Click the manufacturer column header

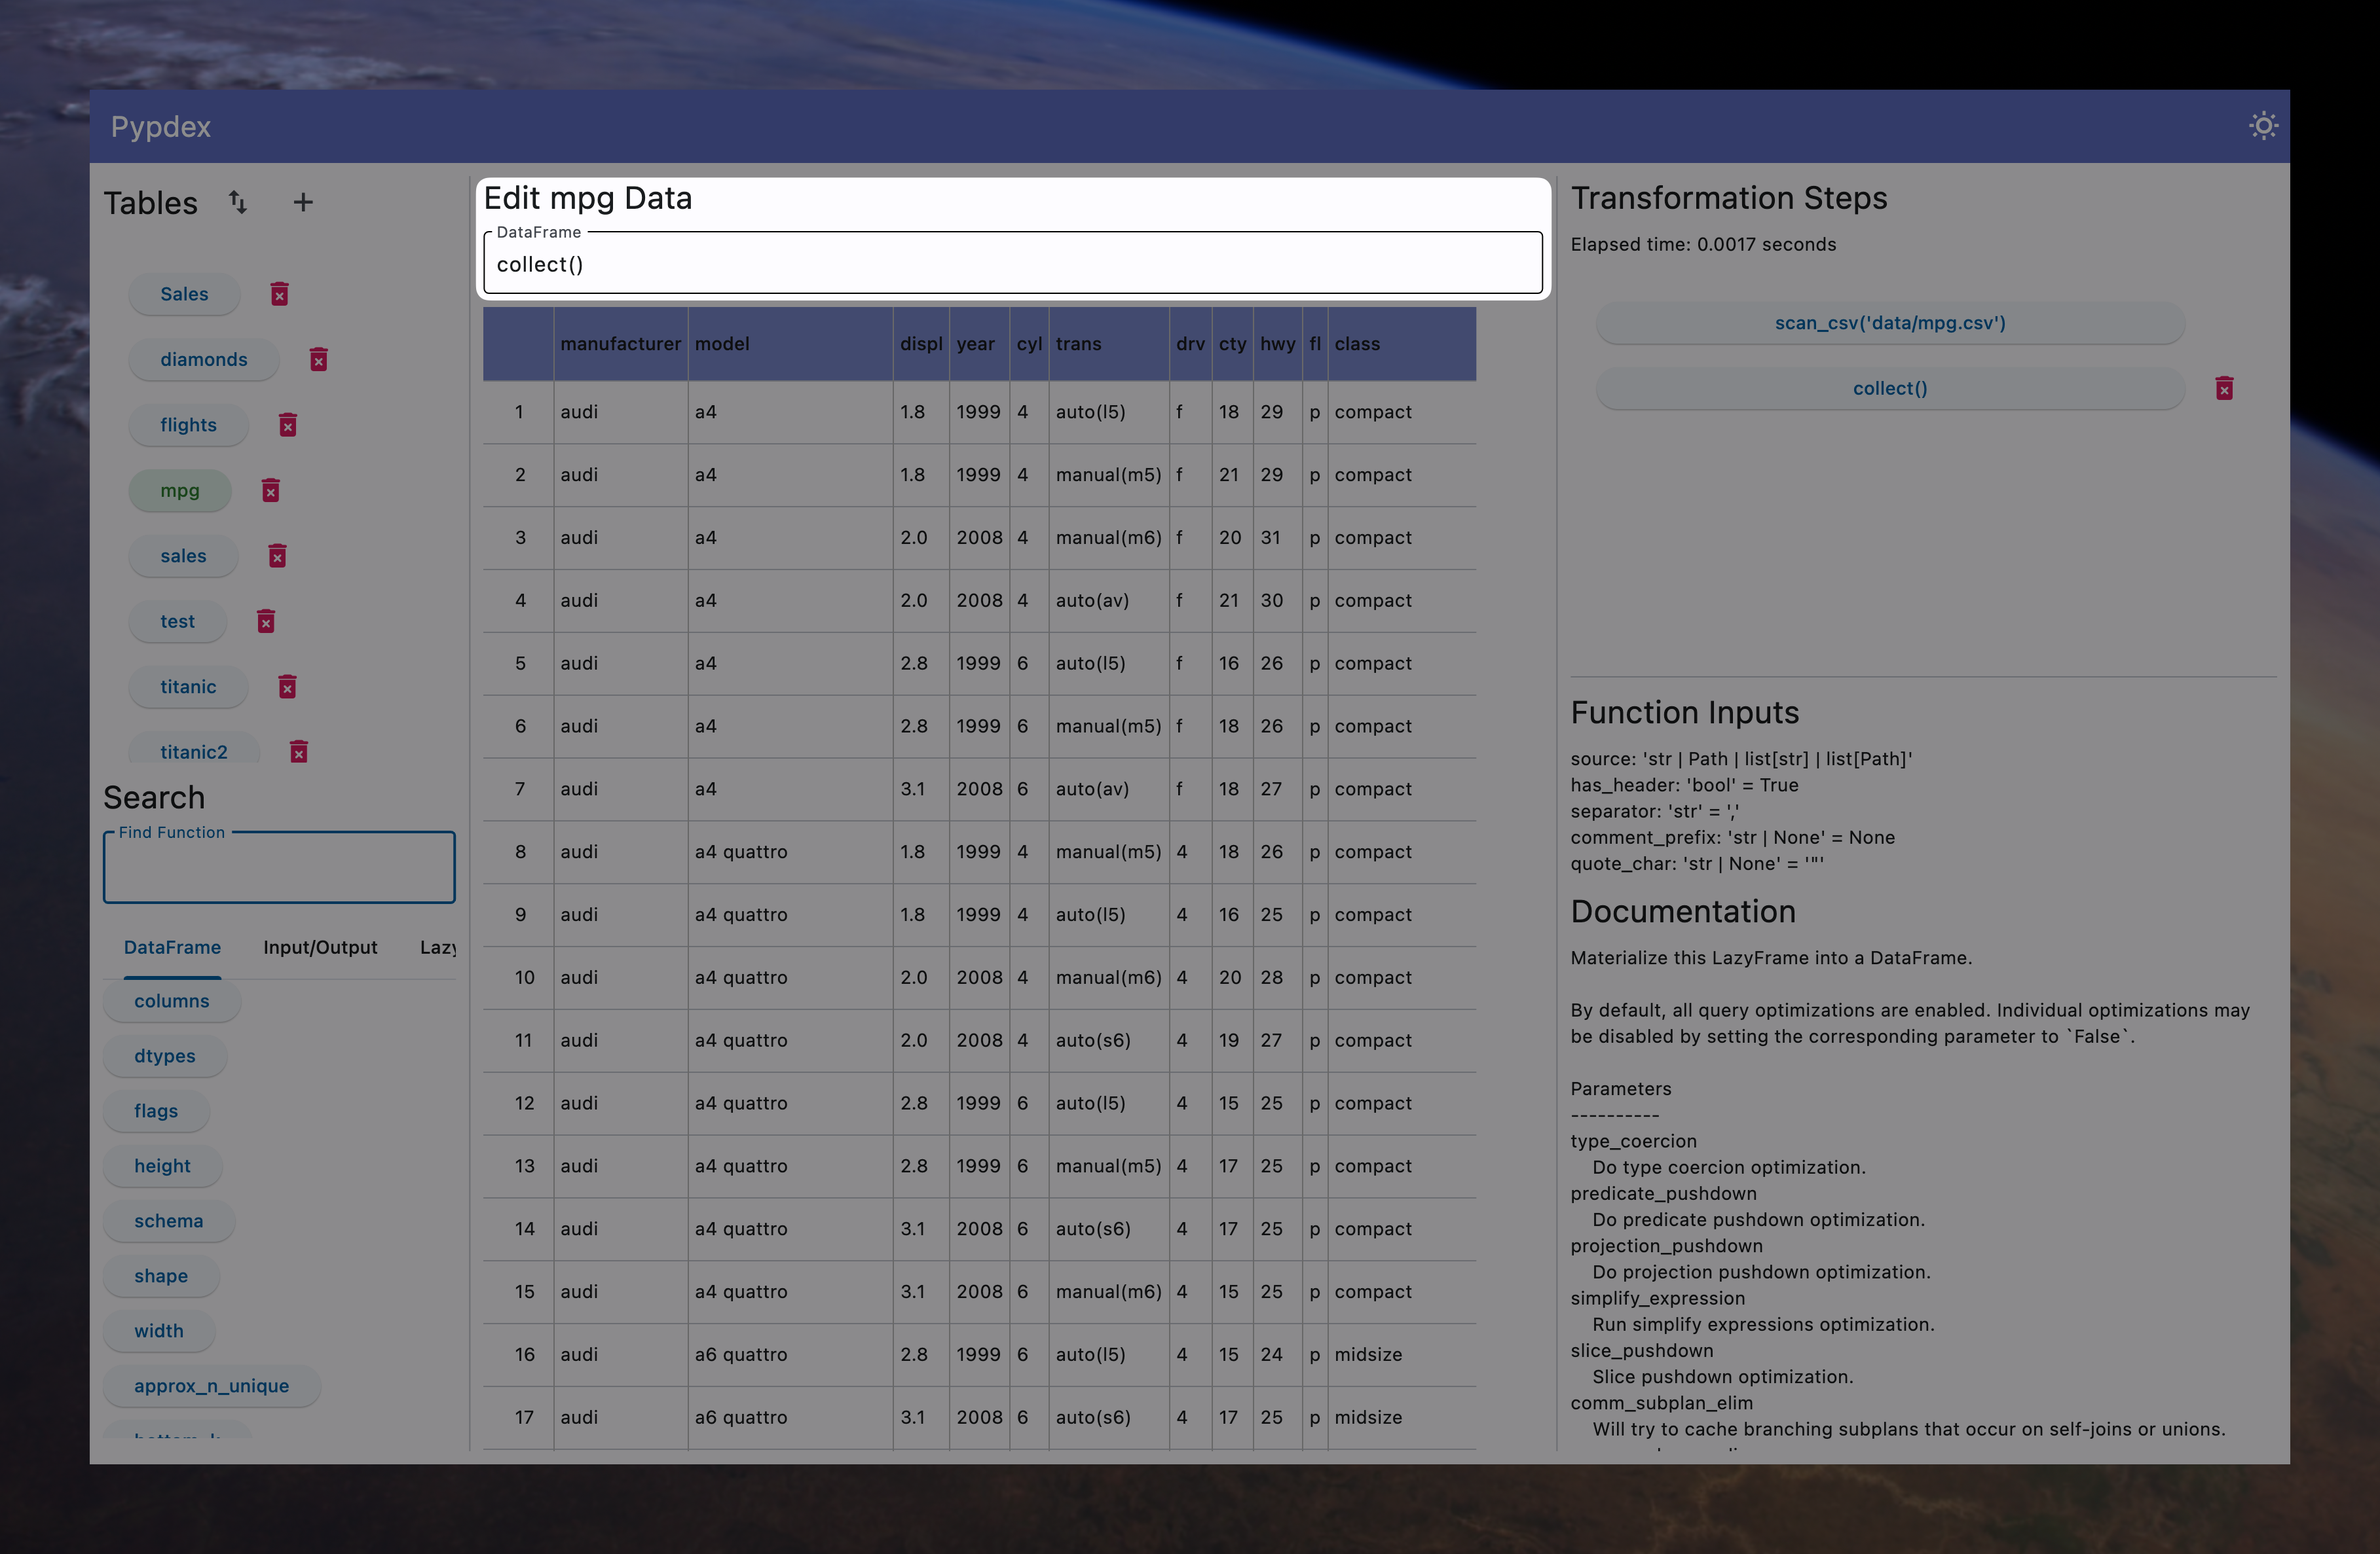pos(620,344)
